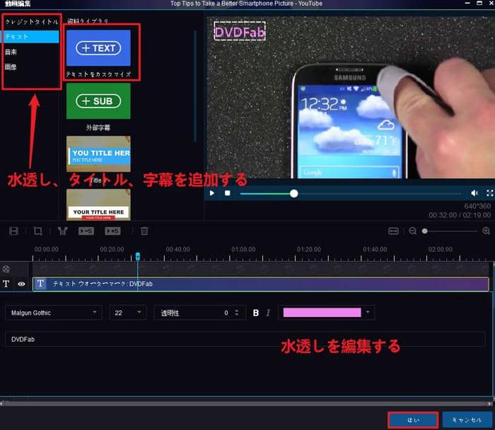This screenshot has height=430, width=495.
Task: Minimize the video edit window
Action: tap(467, 3)
